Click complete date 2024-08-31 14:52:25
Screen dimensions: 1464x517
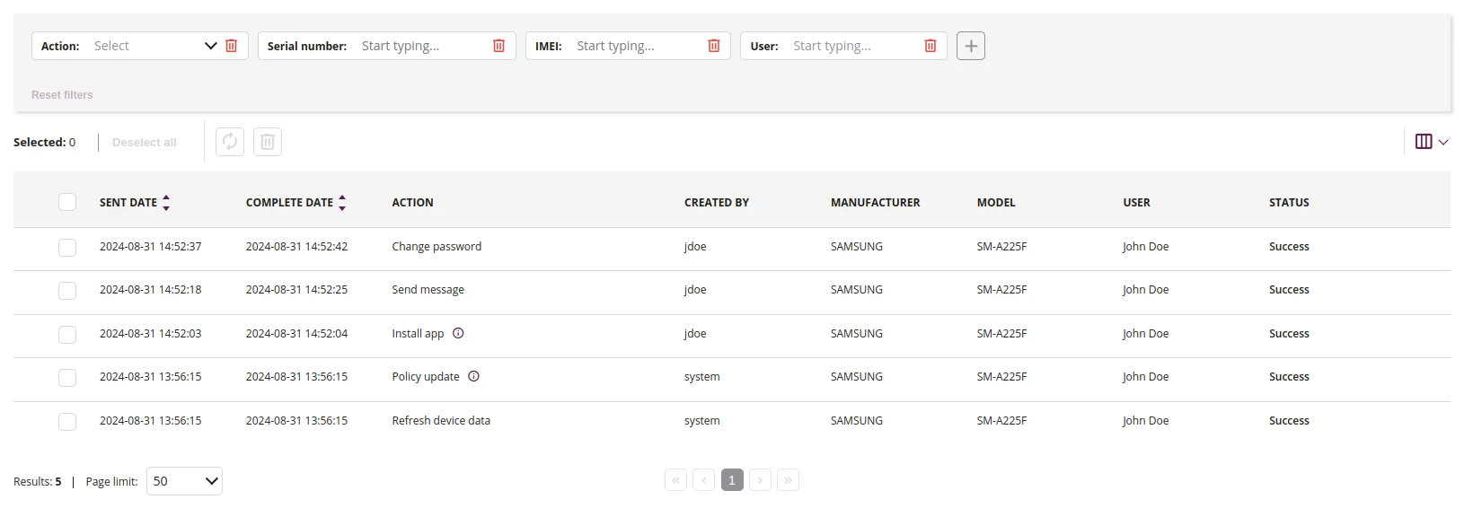pyautogui.click(x=296, y=290)
